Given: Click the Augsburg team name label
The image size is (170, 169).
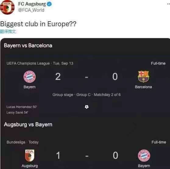Looking at the screenshot, I should (30, 166).
